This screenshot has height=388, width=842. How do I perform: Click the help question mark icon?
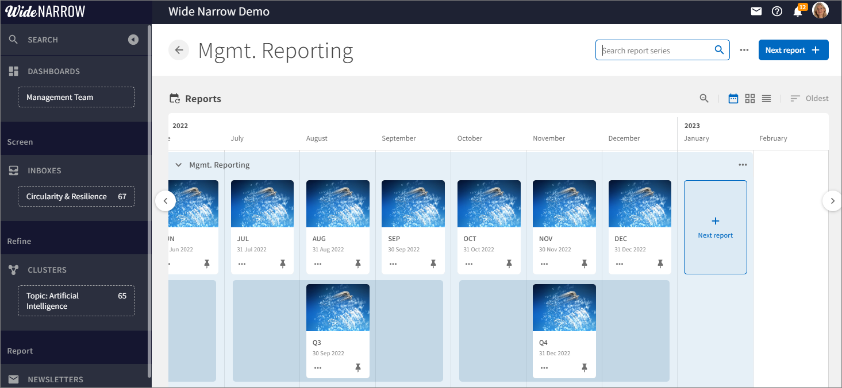[x=777, y=11]
